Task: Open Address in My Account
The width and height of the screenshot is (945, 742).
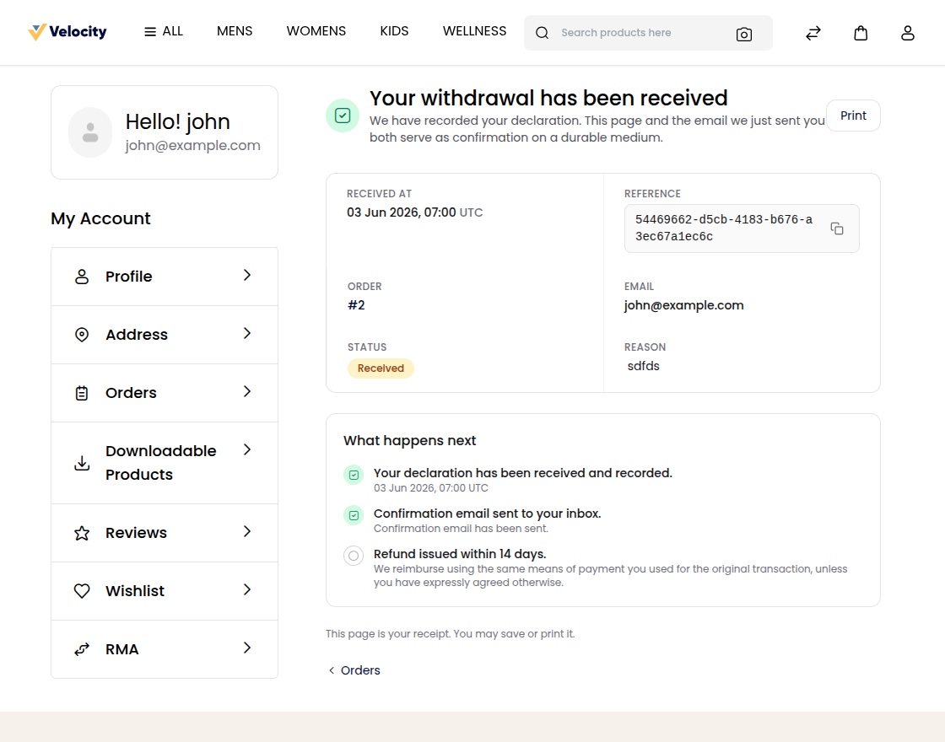Action: click(165, 335)
